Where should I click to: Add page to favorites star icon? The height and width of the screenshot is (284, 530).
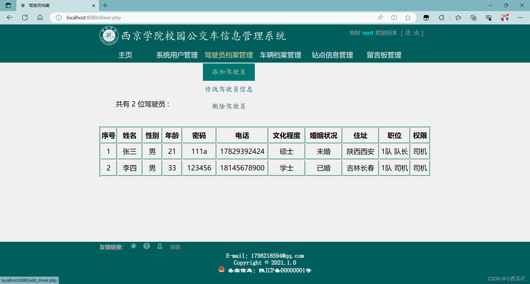(x=408, y=18)
